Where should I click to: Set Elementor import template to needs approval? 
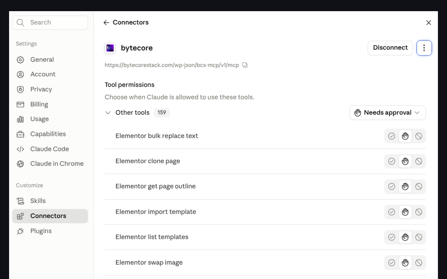(x=405, y=212)
